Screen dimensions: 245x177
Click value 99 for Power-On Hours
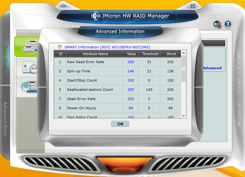131,108
